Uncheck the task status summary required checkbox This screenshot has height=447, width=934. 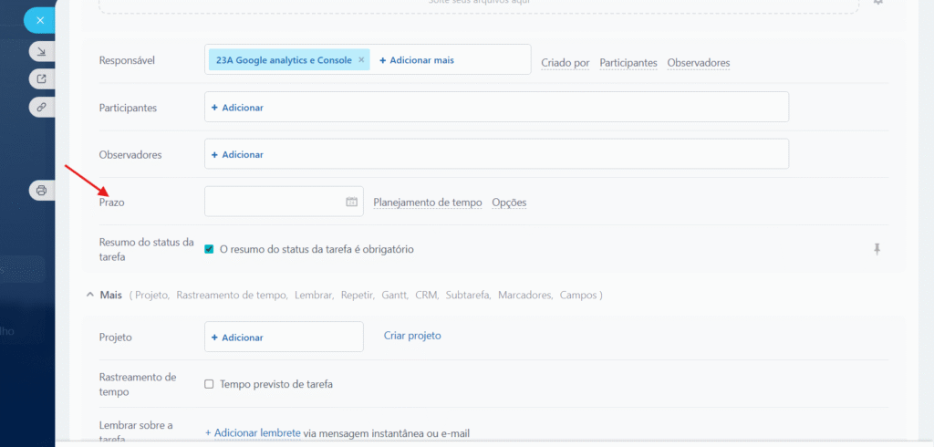(210, 249)
